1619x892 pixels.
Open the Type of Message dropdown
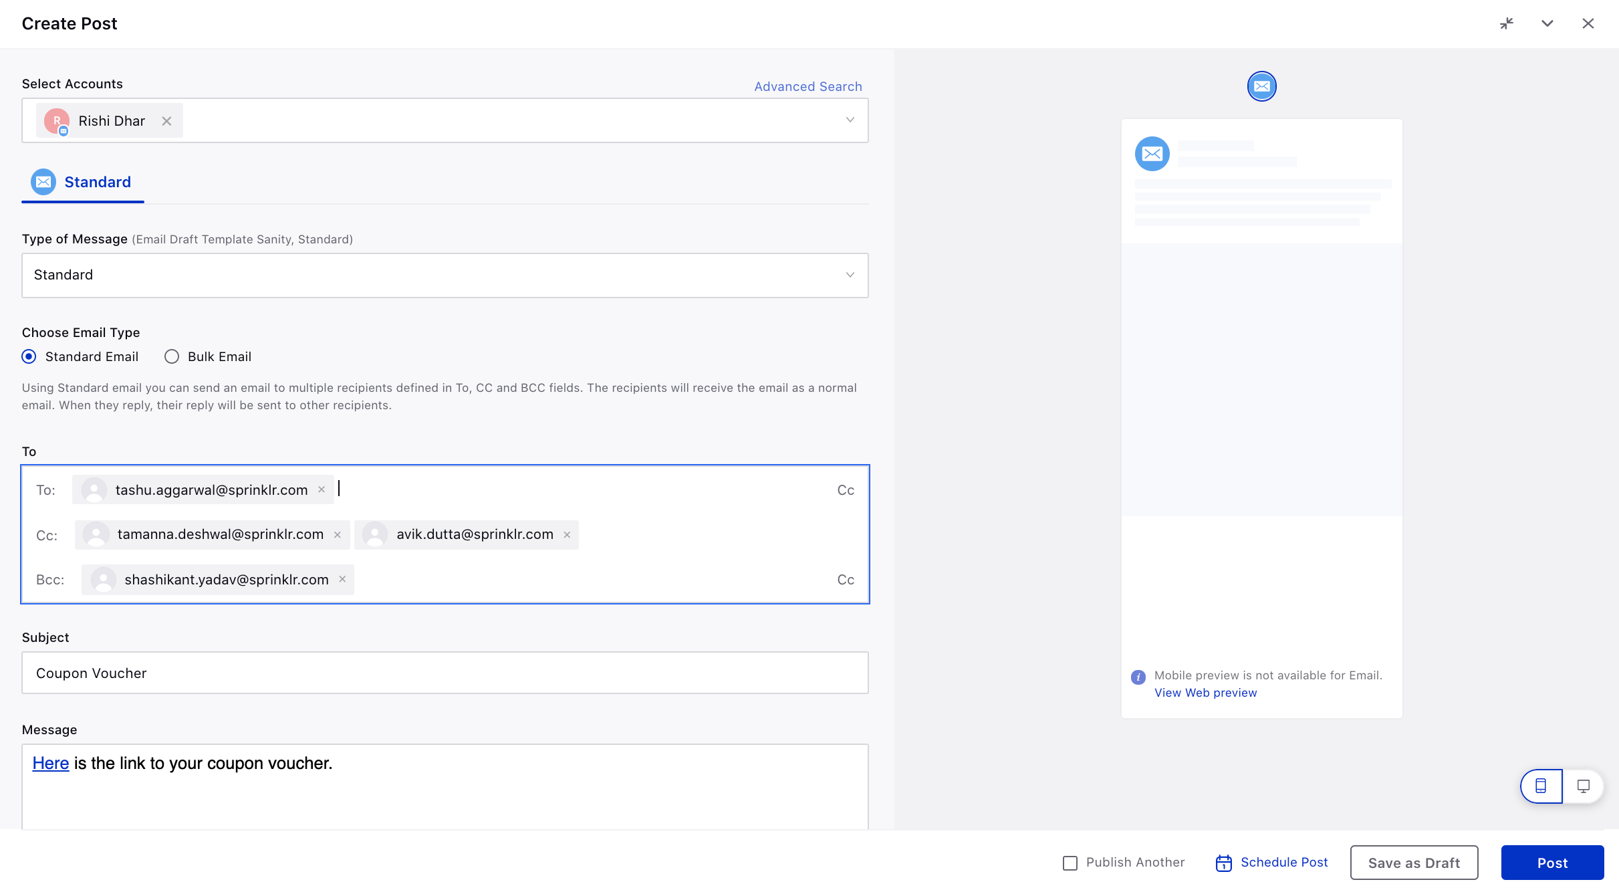(x=445, y=275)
